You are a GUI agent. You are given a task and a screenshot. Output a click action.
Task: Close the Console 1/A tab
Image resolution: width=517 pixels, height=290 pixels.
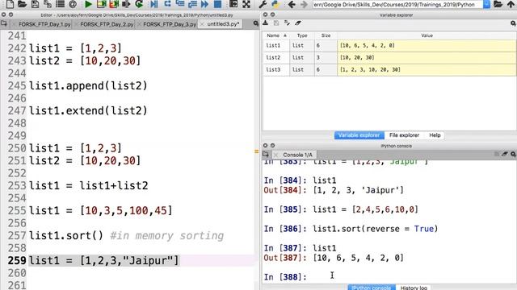[276, 155]
